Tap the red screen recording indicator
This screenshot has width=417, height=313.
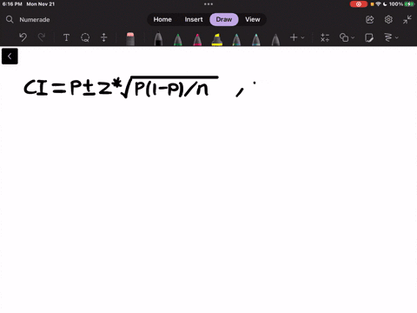tap(359, 4)
